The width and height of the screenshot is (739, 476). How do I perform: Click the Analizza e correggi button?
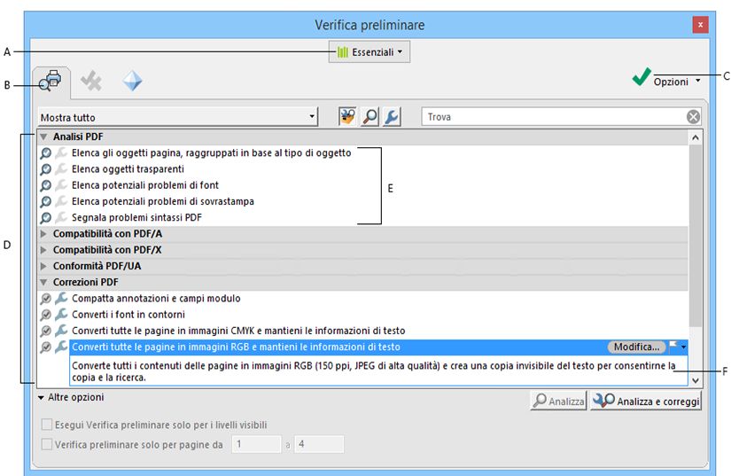646,401
